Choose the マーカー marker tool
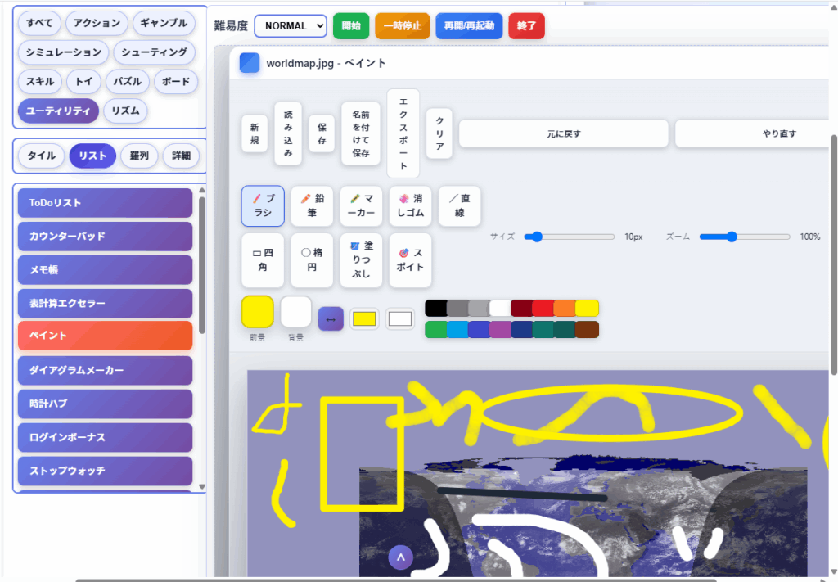This screenshot has width=838, height=582. pos(361,205)
